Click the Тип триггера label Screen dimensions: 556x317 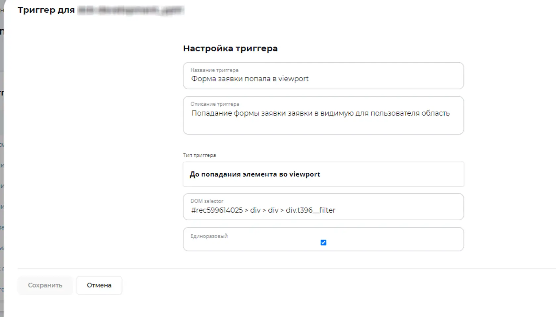point(199,155)
